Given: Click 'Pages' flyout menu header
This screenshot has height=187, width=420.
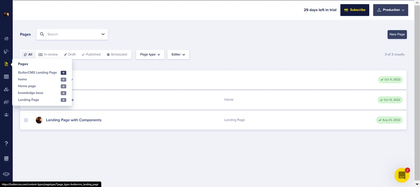Looking at the screenshot, I should 23,64.
